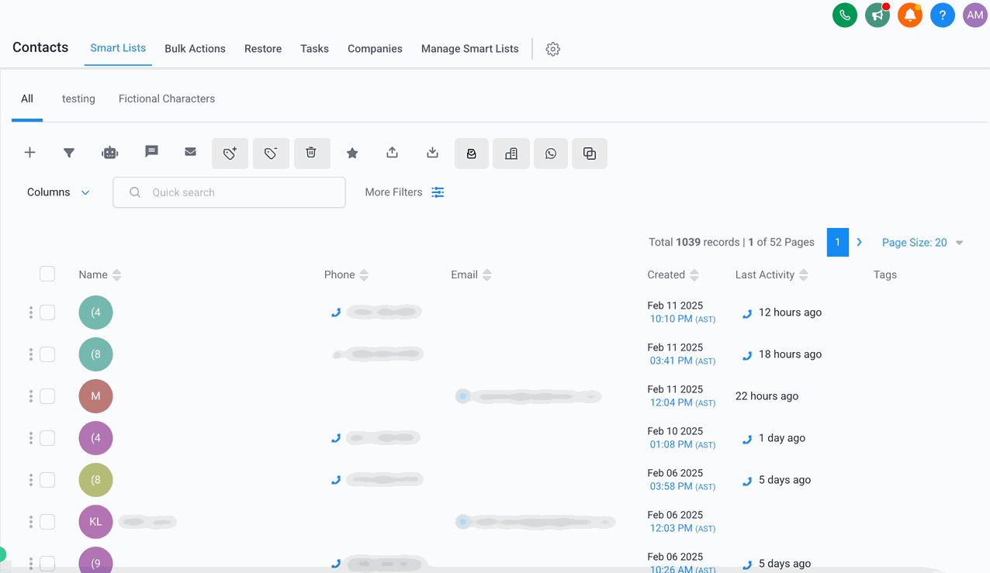This screenshot has height=573, width=990.
Task: Open the Companies tab
Action: click(375, 49)
